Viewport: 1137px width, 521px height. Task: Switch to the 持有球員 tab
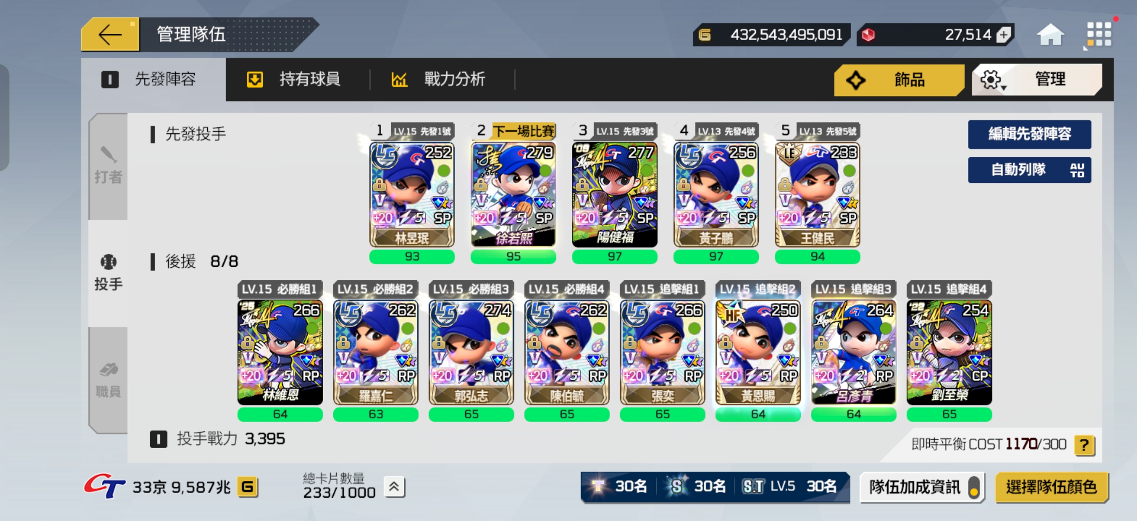tap(294, 79)
